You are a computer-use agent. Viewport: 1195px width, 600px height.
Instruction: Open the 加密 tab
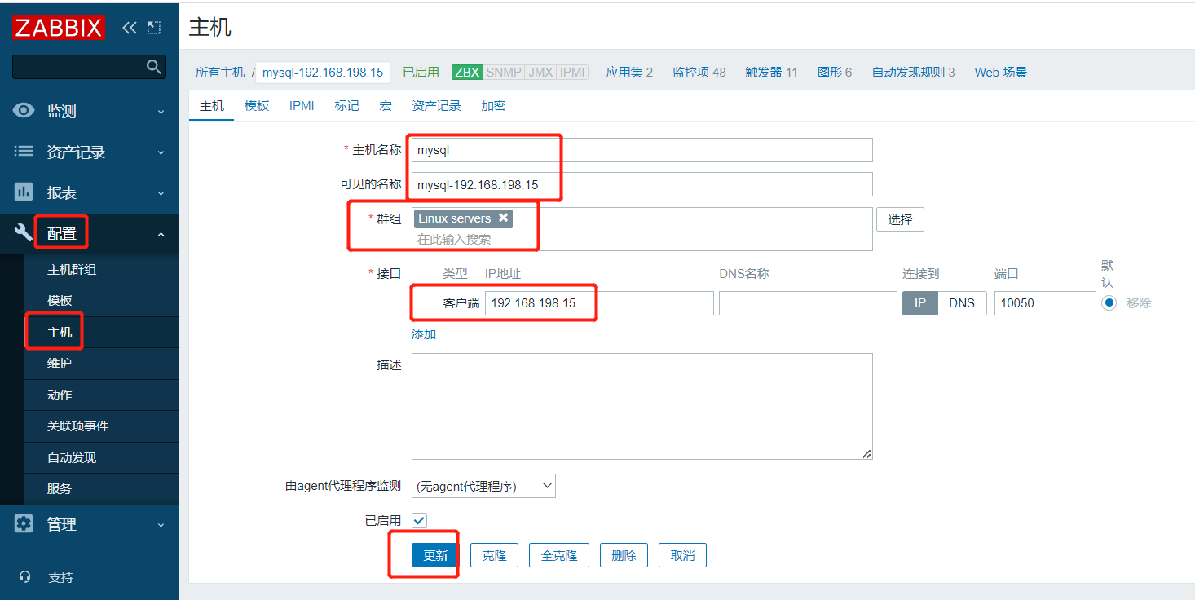[x=493, y=106]
